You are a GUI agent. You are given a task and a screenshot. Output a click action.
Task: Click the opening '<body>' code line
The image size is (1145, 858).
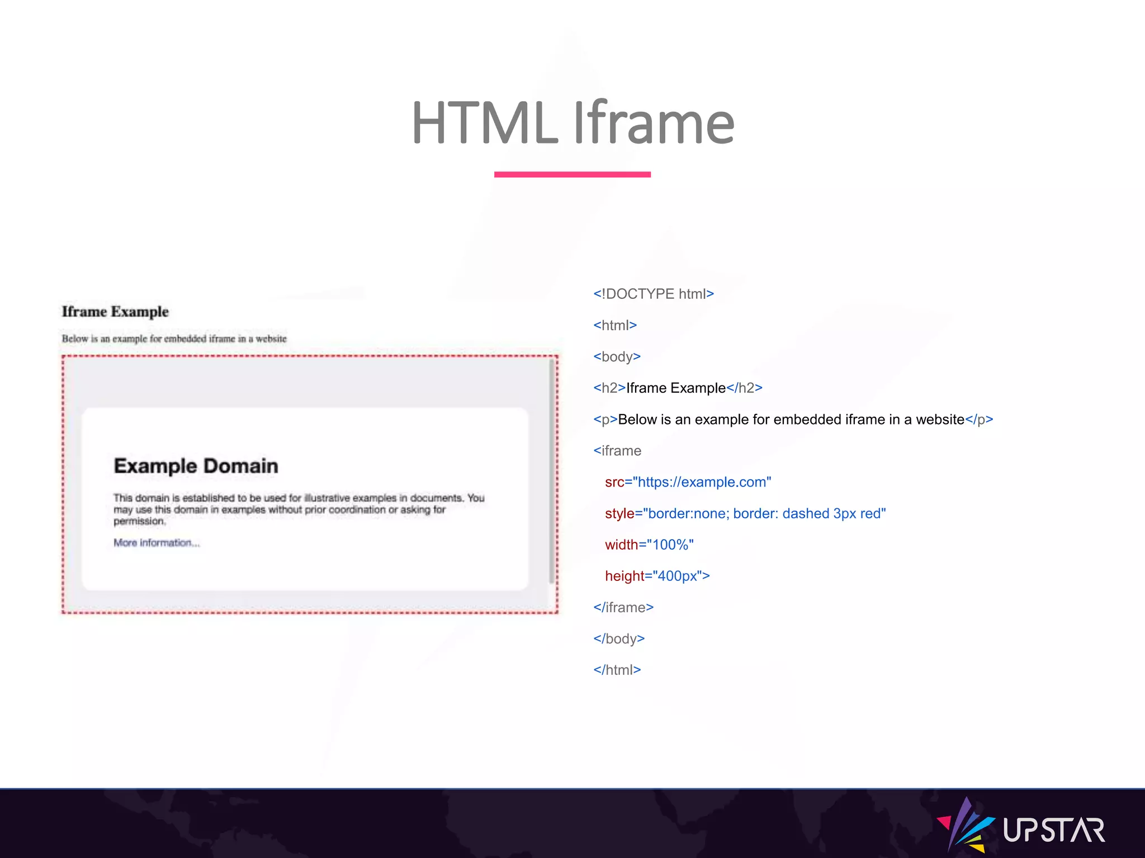coord(617,356)
